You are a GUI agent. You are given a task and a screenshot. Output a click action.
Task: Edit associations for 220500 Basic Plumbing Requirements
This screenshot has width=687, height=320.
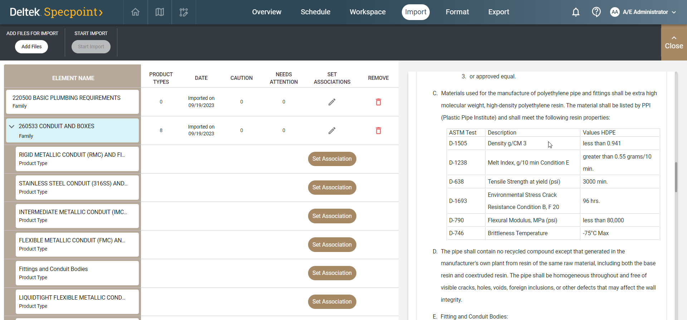pyautogui.click(x=332, y=102)
